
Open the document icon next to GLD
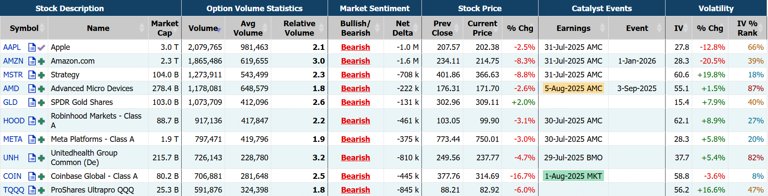(x=32, y=102)
